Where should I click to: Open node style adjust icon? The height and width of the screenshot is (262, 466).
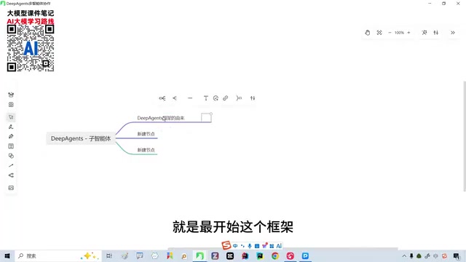click(x=253, y=98)
